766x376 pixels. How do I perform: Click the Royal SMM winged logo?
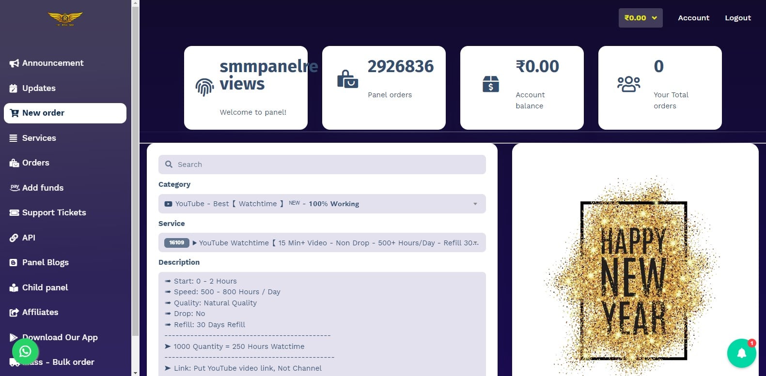click(x=65, y=19)
